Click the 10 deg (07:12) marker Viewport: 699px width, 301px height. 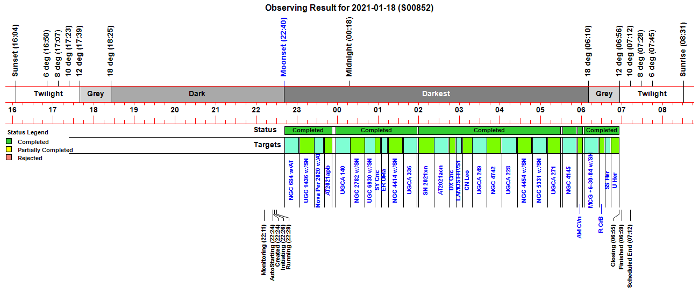coord(630,52)
